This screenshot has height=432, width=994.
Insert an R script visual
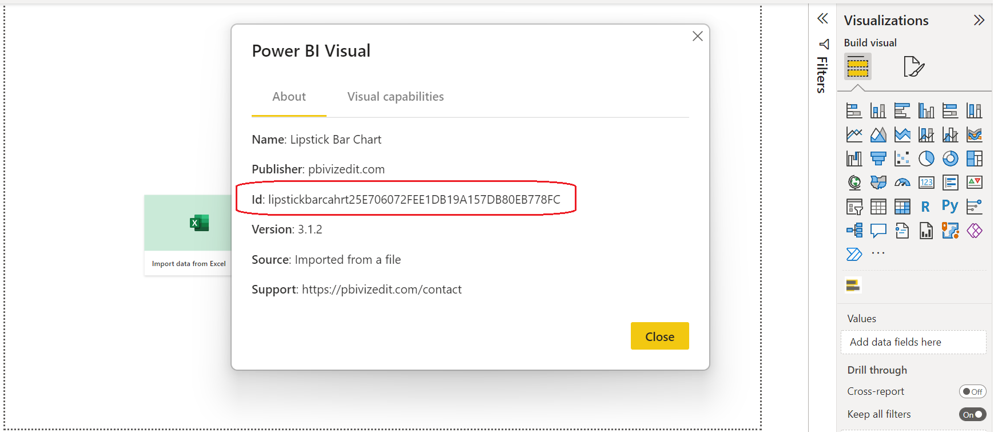click(926, 207)
